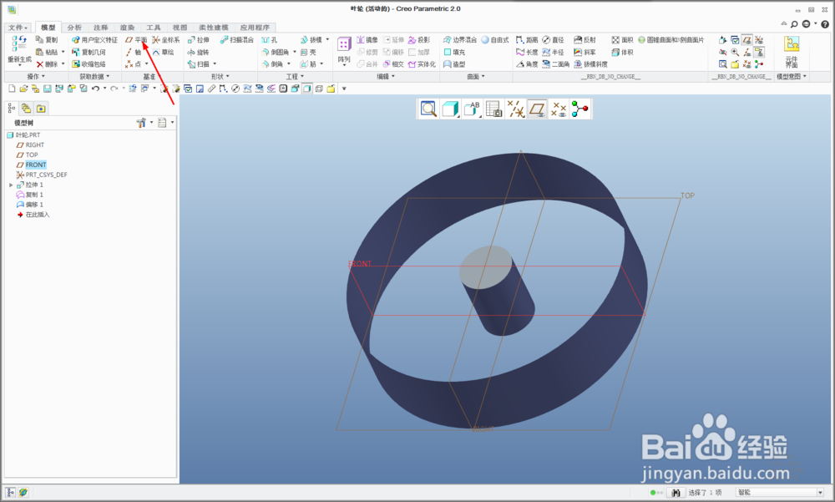Start the 草绘 (Sketch) tool
Image resolution: width=835 pixels, height=502 pixels.
coord(164,53)
